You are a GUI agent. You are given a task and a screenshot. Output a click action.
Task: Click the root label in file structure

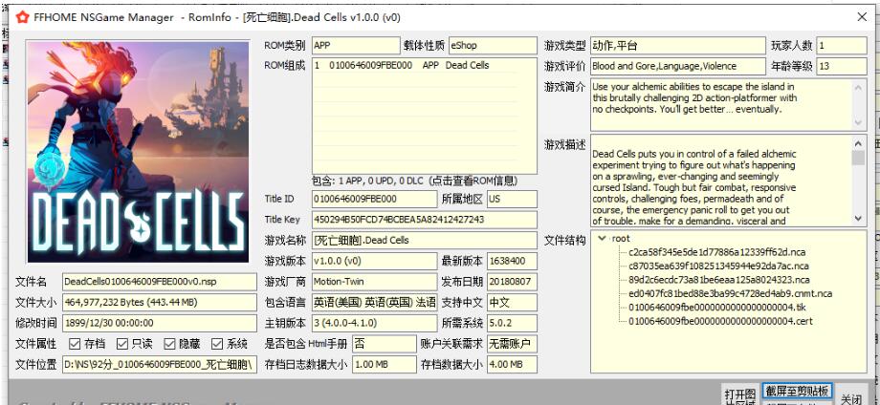point(621,239)
